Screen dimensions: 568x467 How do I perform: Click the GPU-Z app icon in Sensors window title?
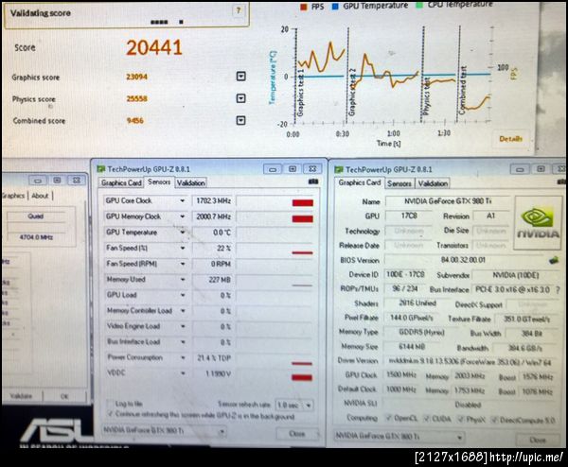pos(100,169)
